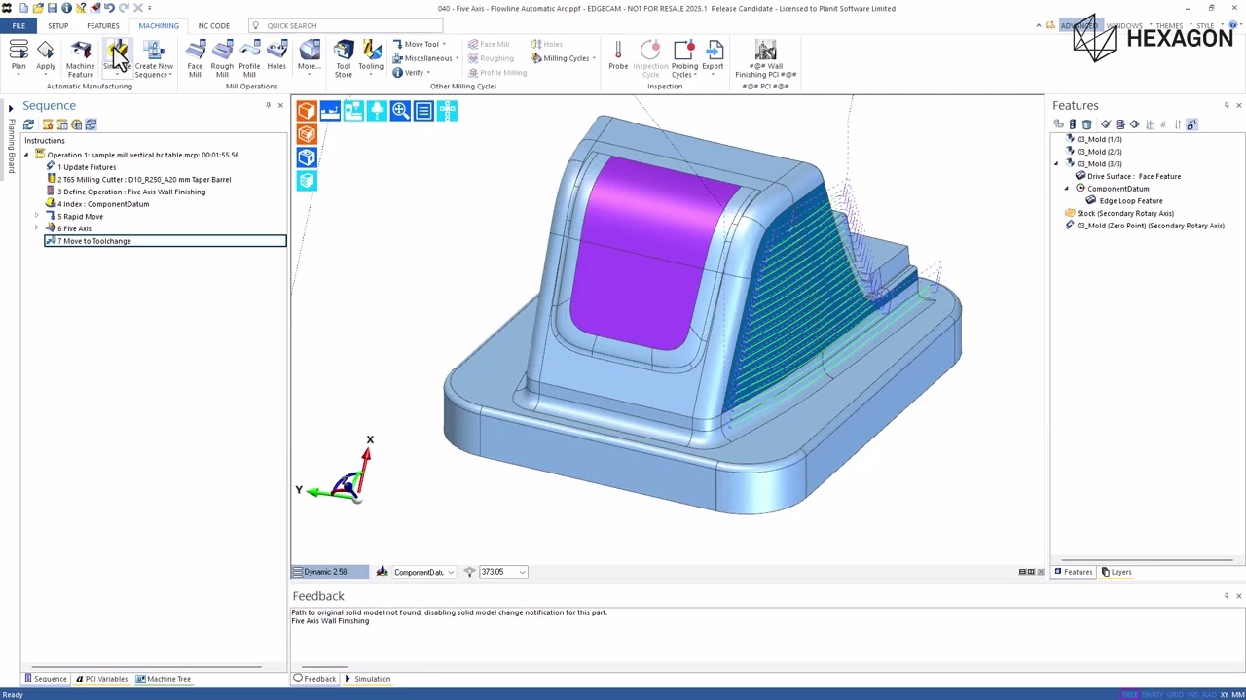The image size is (1246, 700).
Task: Click the Undo icon in quick access toolbar
Action: point(110,8)
